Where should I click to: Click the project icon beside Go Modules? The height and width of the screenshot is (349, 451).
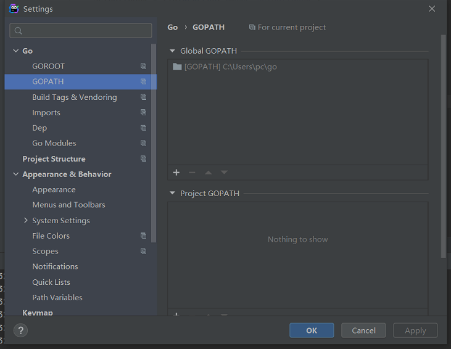[143, 143]
